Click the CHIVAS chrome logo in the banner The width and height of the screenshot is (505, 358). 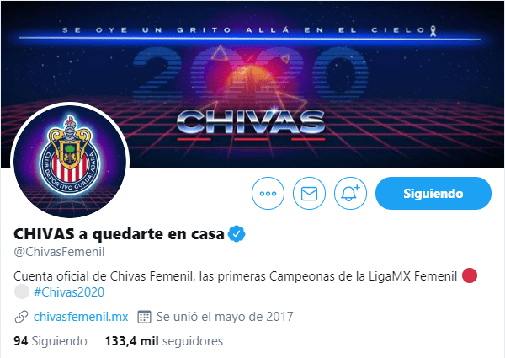[251, 122]
